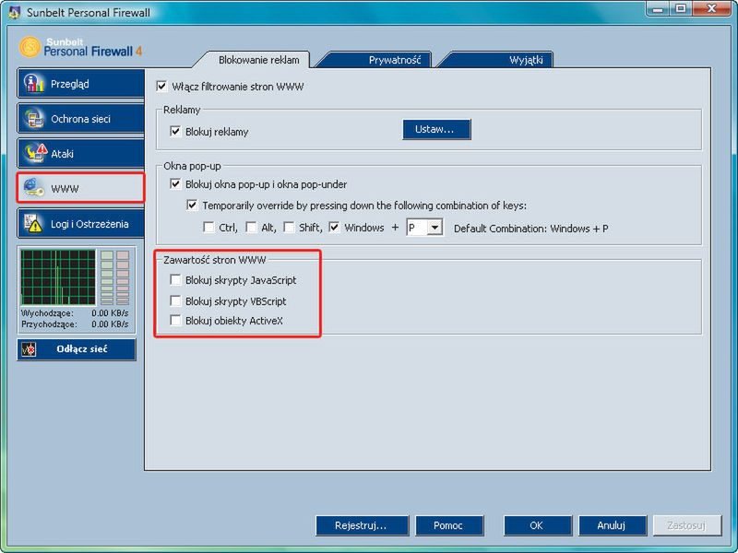Click the Ataki menu label

pyautogui.click(x=62, y=154)
